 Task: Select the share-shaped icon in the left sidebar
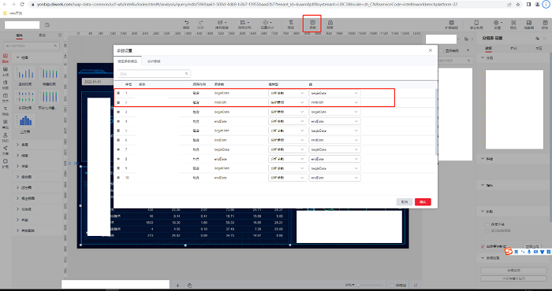(6, 149)
